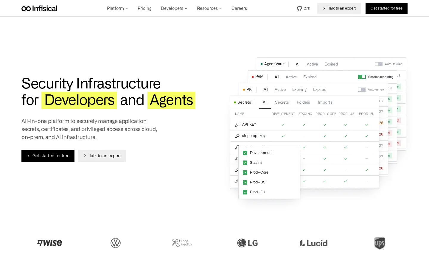This screenshot has width=429, height=268.
Task: Enable the Auto-renew toggle
Action: (362, 90)
